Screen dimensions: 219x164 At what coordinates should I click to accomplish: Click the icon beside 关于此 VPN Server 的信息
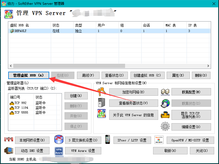pyautogui.click(x=102, y=114)
